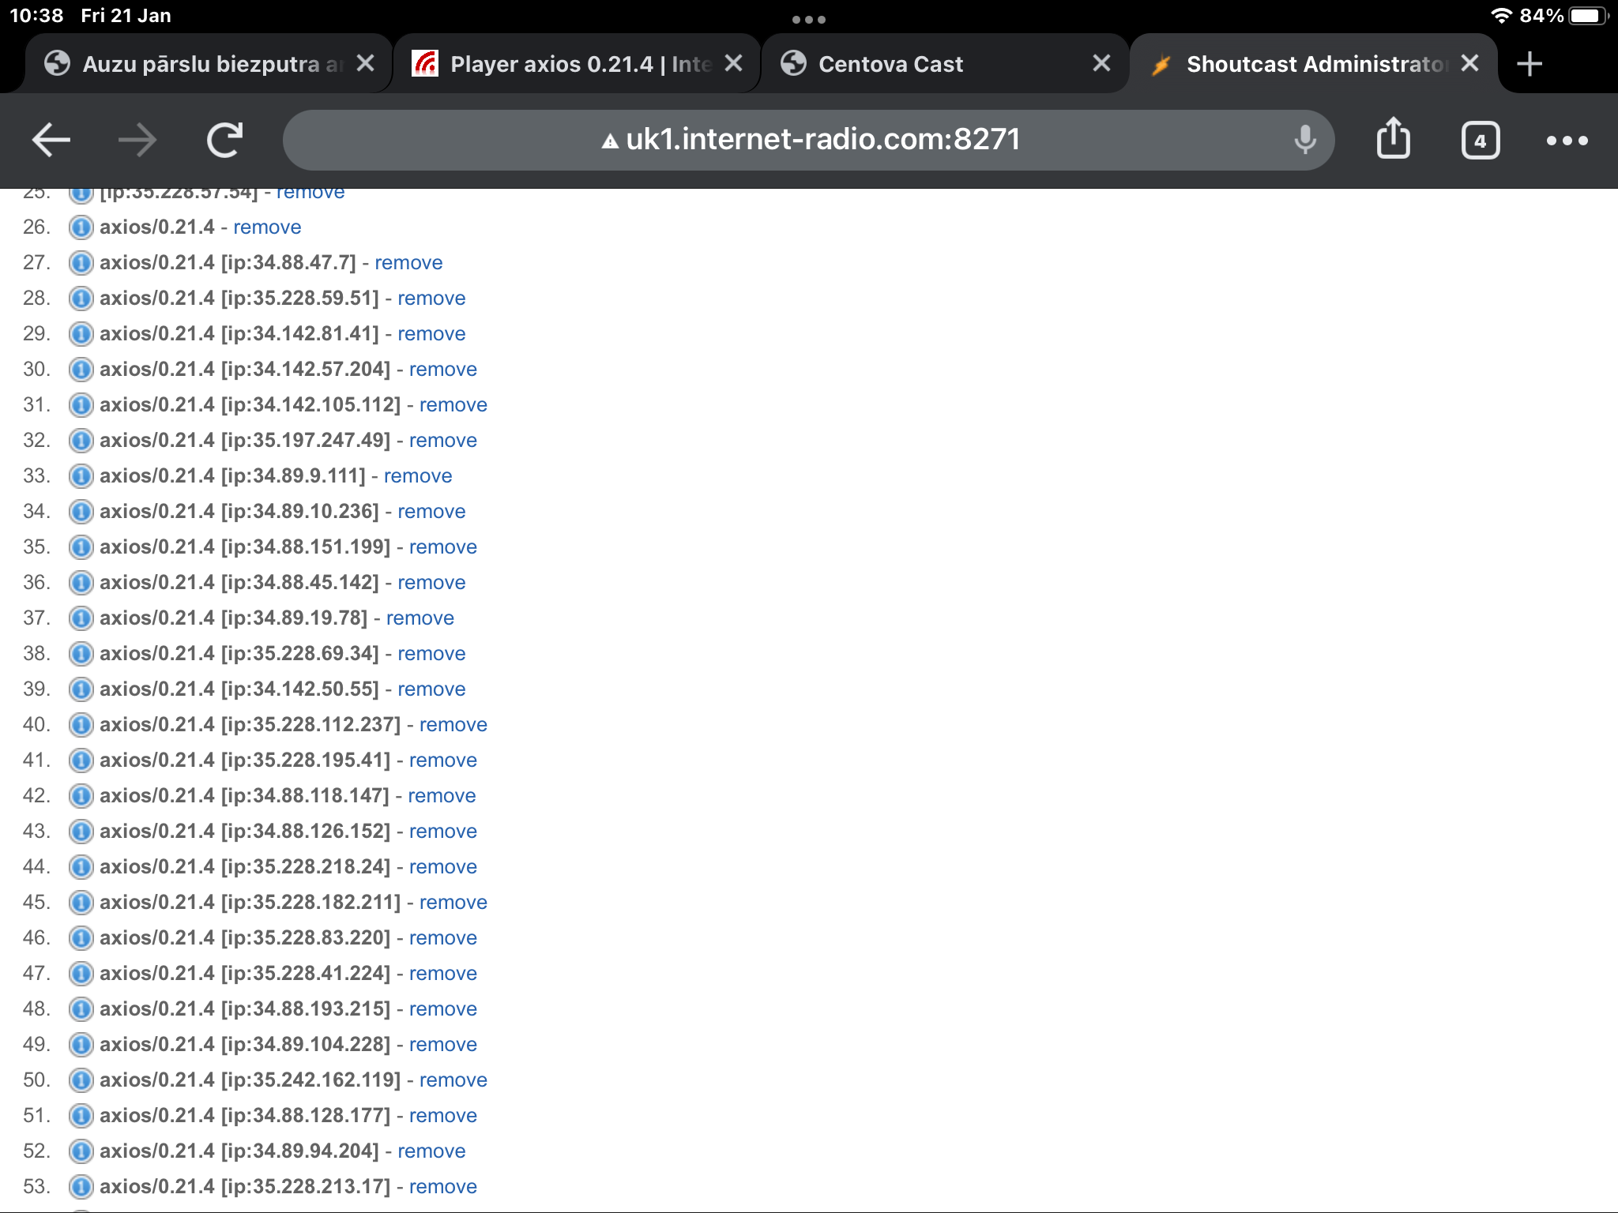Close the Centova Cast tab
This screenshot has width=1618, height=1213.
point(1101,63)
